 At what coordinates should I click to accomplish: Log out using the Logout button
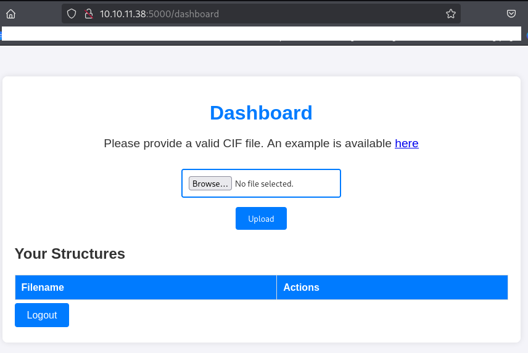(42, 315)
